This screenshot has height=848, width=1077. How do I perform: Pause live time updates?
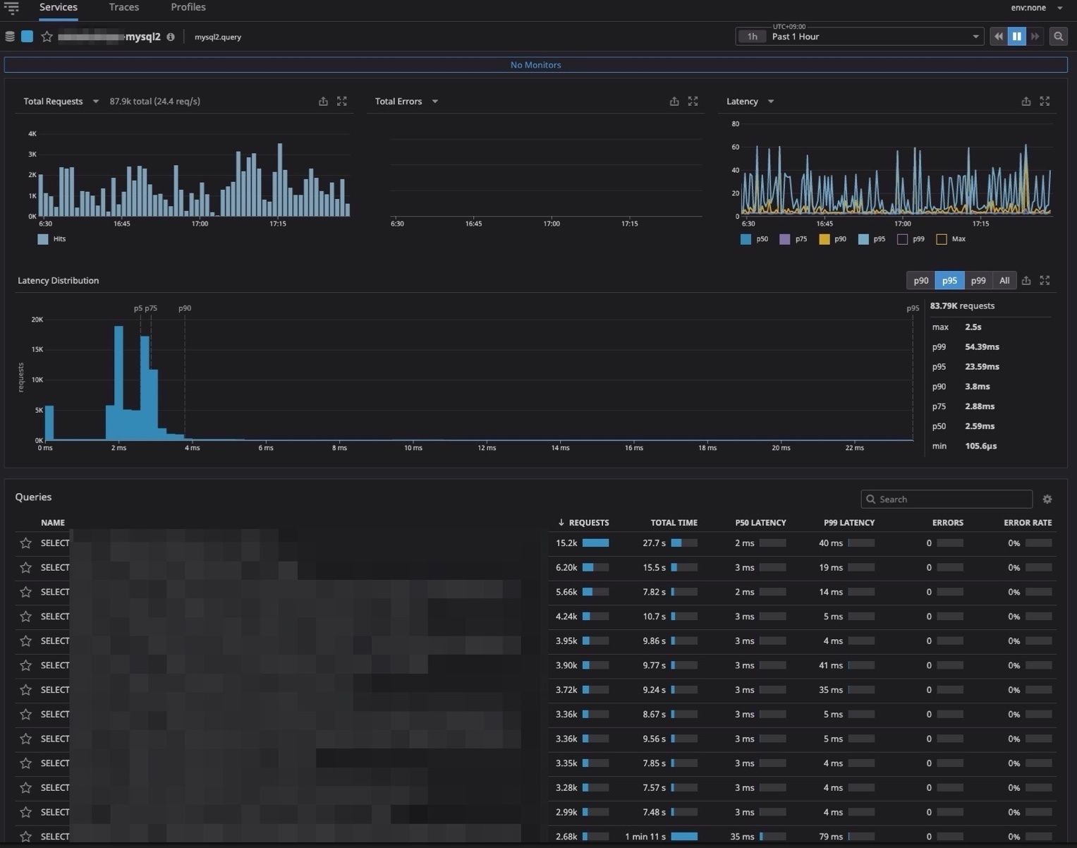coord(1016,37)
